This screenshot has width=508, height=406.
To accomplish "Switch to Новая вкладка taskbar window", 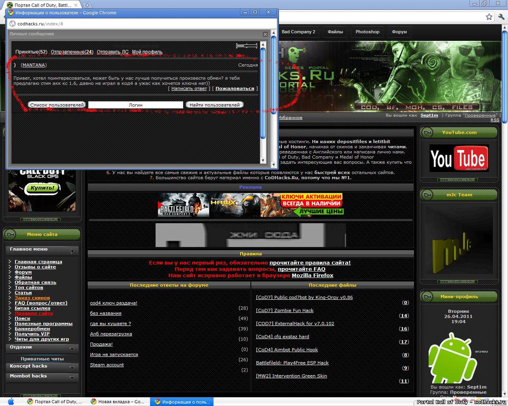I will tap(118, 402).
